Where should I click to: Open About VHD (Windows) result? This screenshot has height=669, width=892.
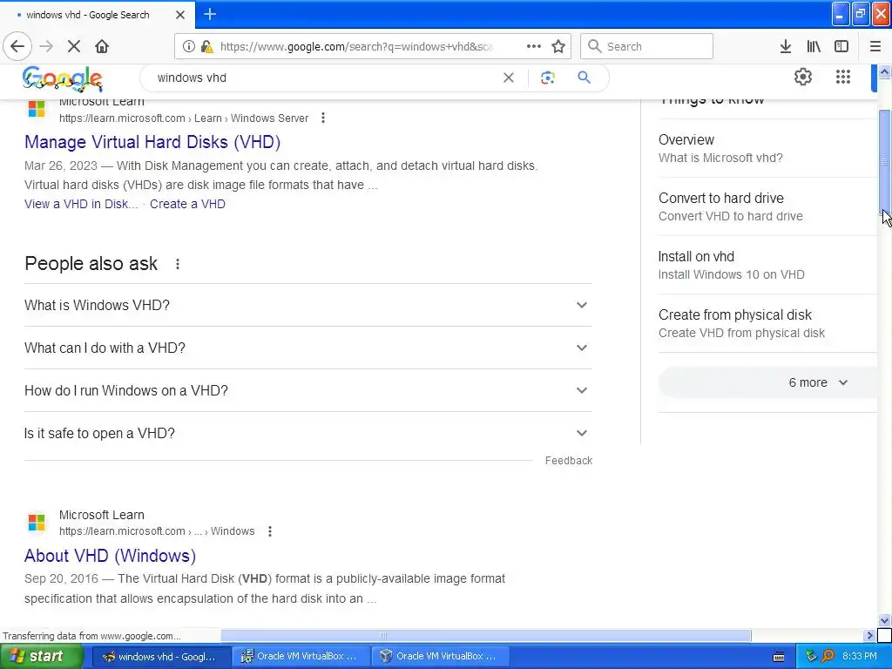pyautogui.click(x=111, y=555)
